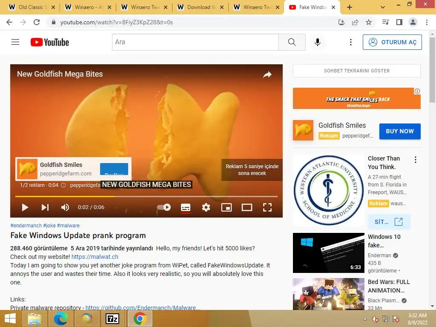Open options for Closer Than You Think ad
This screenshot has height=327, width=436.
pyautogui.click(x=416, y=160)
